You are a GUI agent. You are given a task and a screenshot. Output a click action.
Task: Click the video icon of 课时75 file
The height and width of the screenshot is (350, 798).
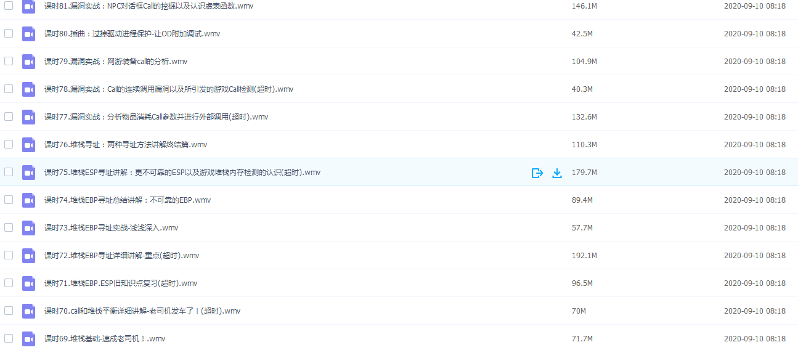28,173
